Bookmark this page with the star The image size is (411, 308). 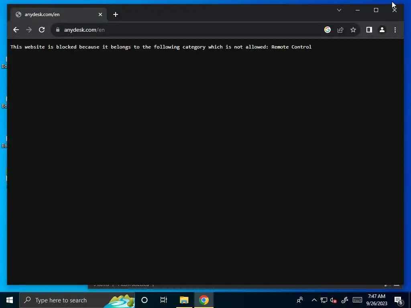pos(353,30)
